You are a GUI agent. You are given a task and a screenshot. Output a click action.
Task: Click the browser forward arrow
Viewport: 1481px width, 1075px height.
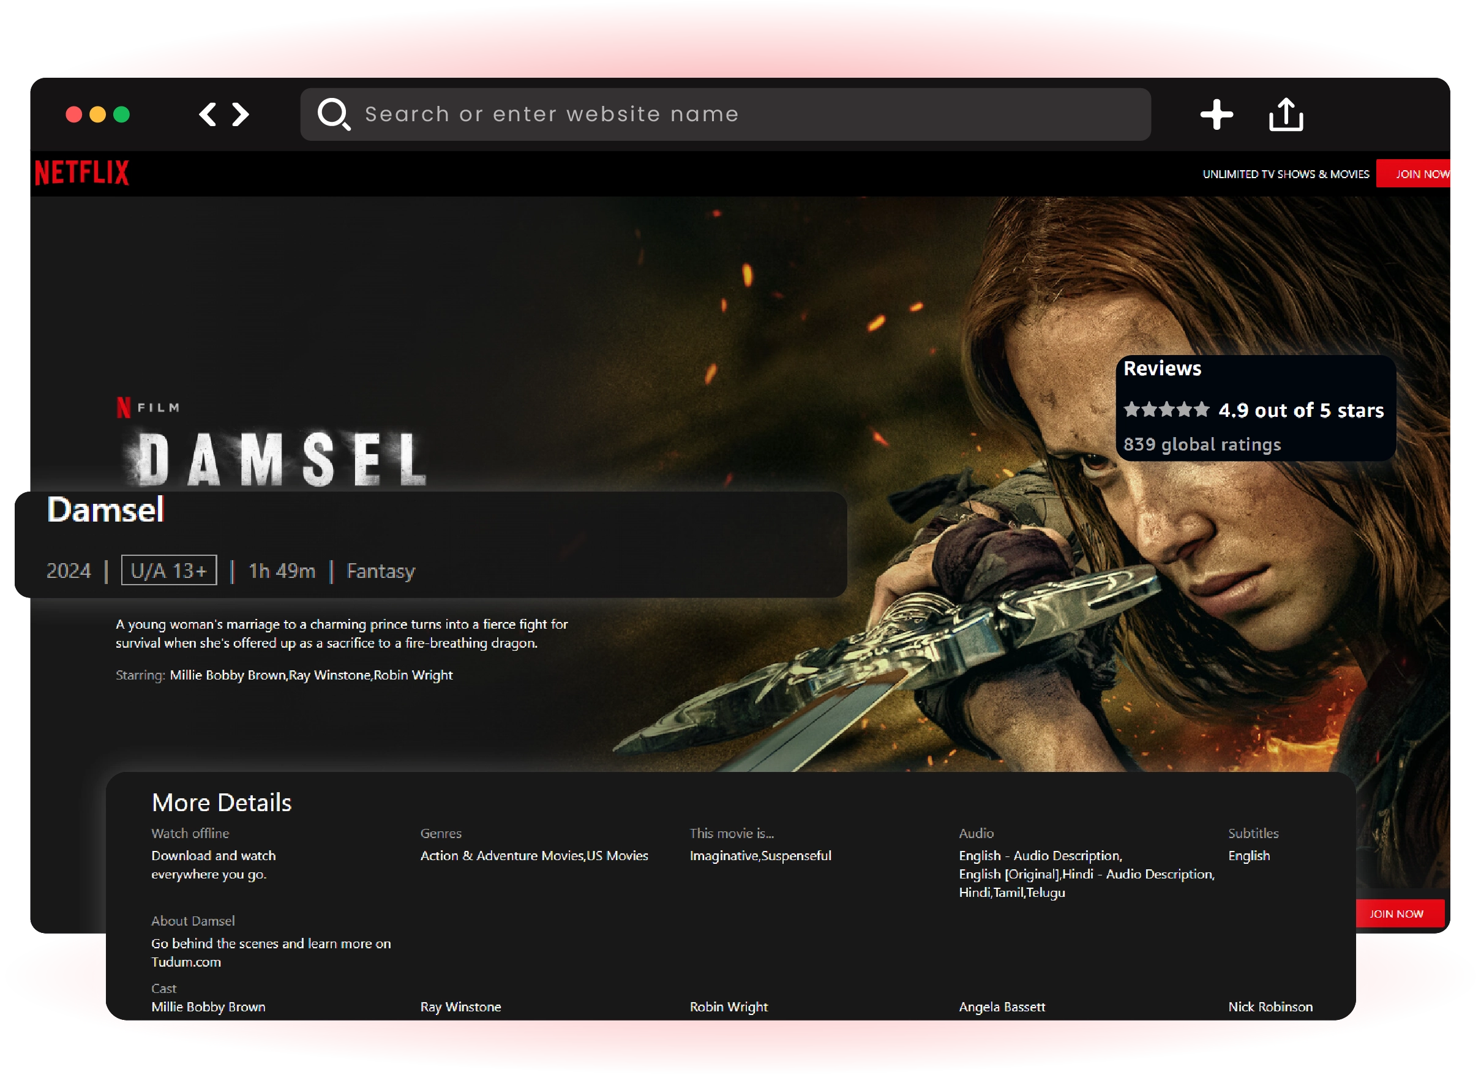coord(241,114)
